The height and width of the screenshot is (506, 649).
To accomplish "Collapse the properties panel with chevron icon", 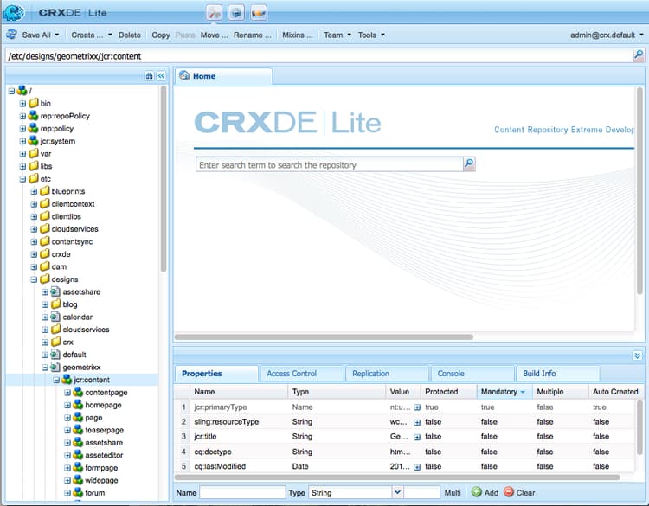I will pos(638,355).
